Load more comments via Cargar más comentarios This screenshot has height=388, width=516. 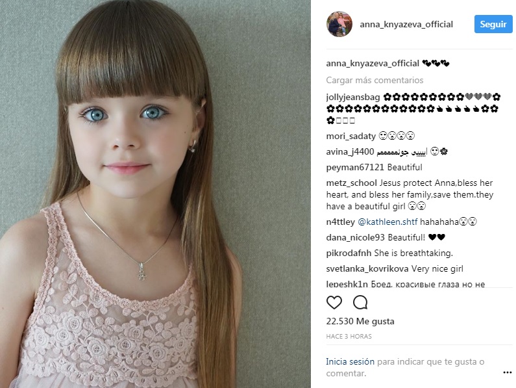tap(375, 80)
